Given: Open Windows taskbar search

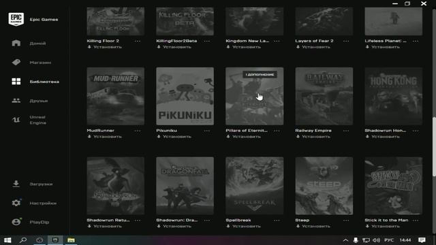Looking at the screenshot, I should tap(23, 240).
